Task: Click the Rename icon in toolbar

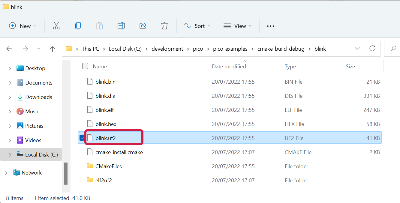Action: [x=121, y=26]
